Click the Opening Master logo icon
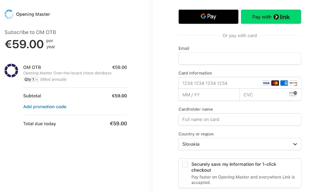This screenshot has height=192, width=310. 9,14
